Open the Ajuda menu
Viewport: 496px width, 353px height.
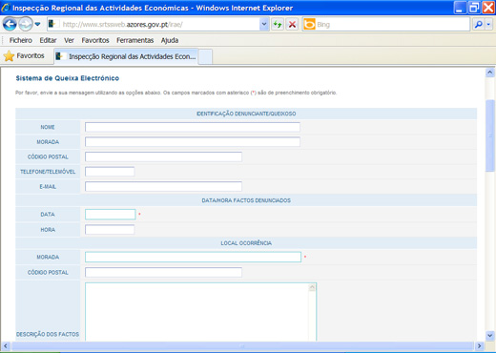(x=170, y=40)
